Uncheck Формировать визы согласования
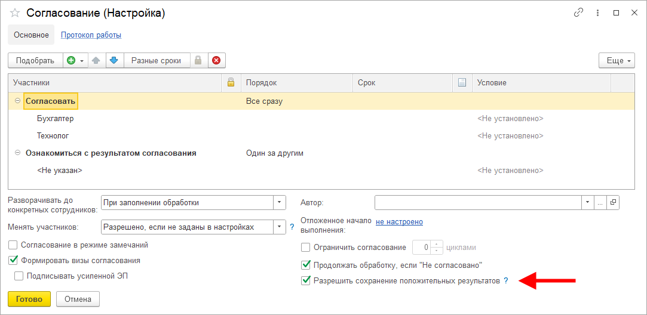The image size is (647, 315). click(x=13, y=260)
